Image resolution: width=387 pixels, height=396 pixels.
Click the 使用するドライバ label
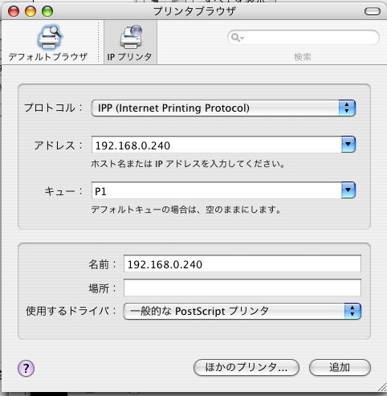tap(71, 311)
